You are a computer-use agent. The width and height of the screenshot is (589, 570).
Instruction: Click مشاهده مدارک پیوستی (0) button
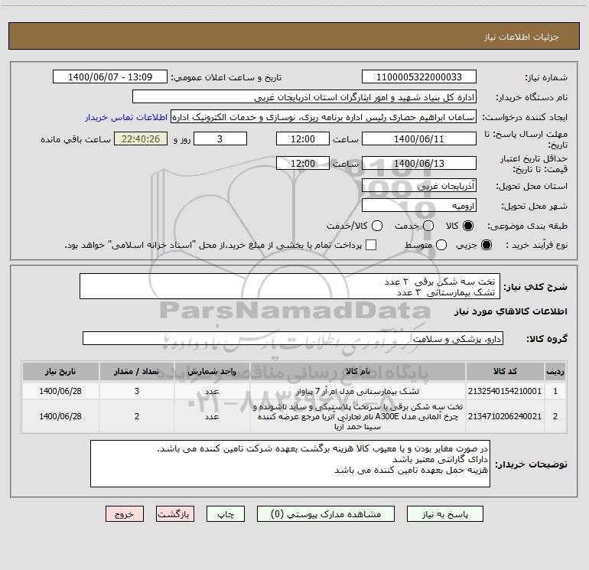click(326, 514)
